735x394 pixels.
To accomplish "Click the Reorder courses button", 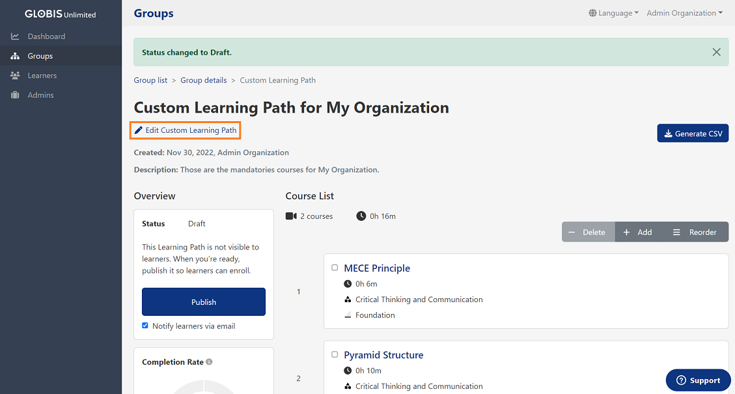I will [x=695, y=232].
